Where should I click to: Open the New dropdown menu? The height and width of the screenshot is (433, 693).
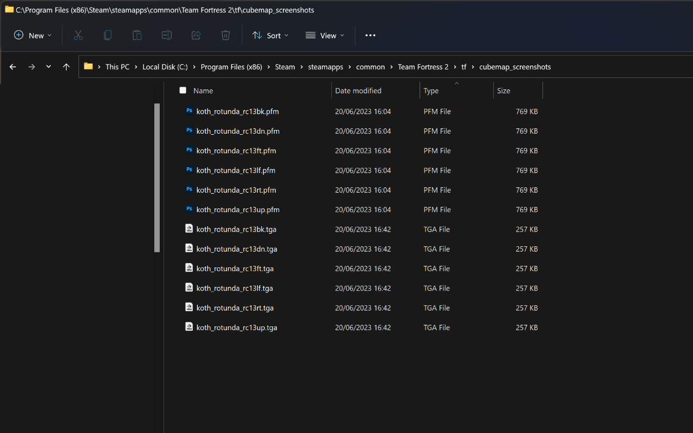click(33, 35)
